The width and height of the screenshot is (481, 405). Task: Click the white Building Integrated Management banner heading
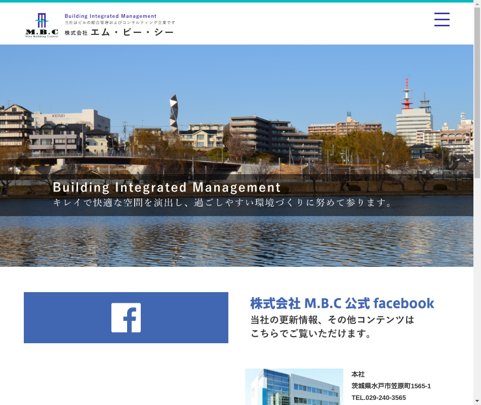[167, 188]
